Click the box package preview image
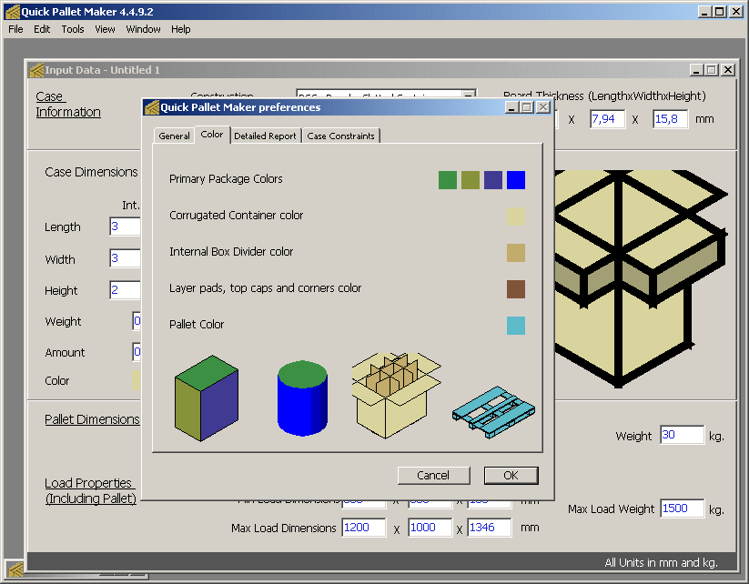The width and height of the screenshot is (749, 584). tap(207, 398)
